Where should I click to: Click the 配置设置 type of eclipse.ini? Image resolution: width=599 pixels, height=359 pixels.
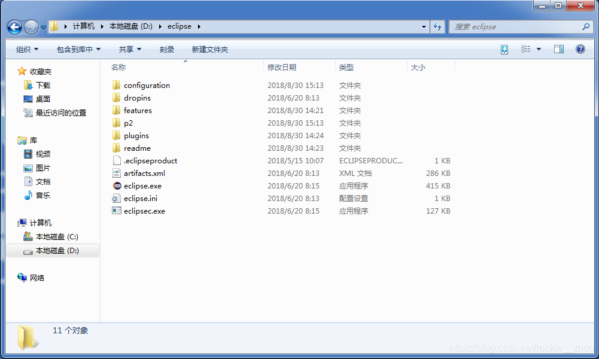pos(354,198)
